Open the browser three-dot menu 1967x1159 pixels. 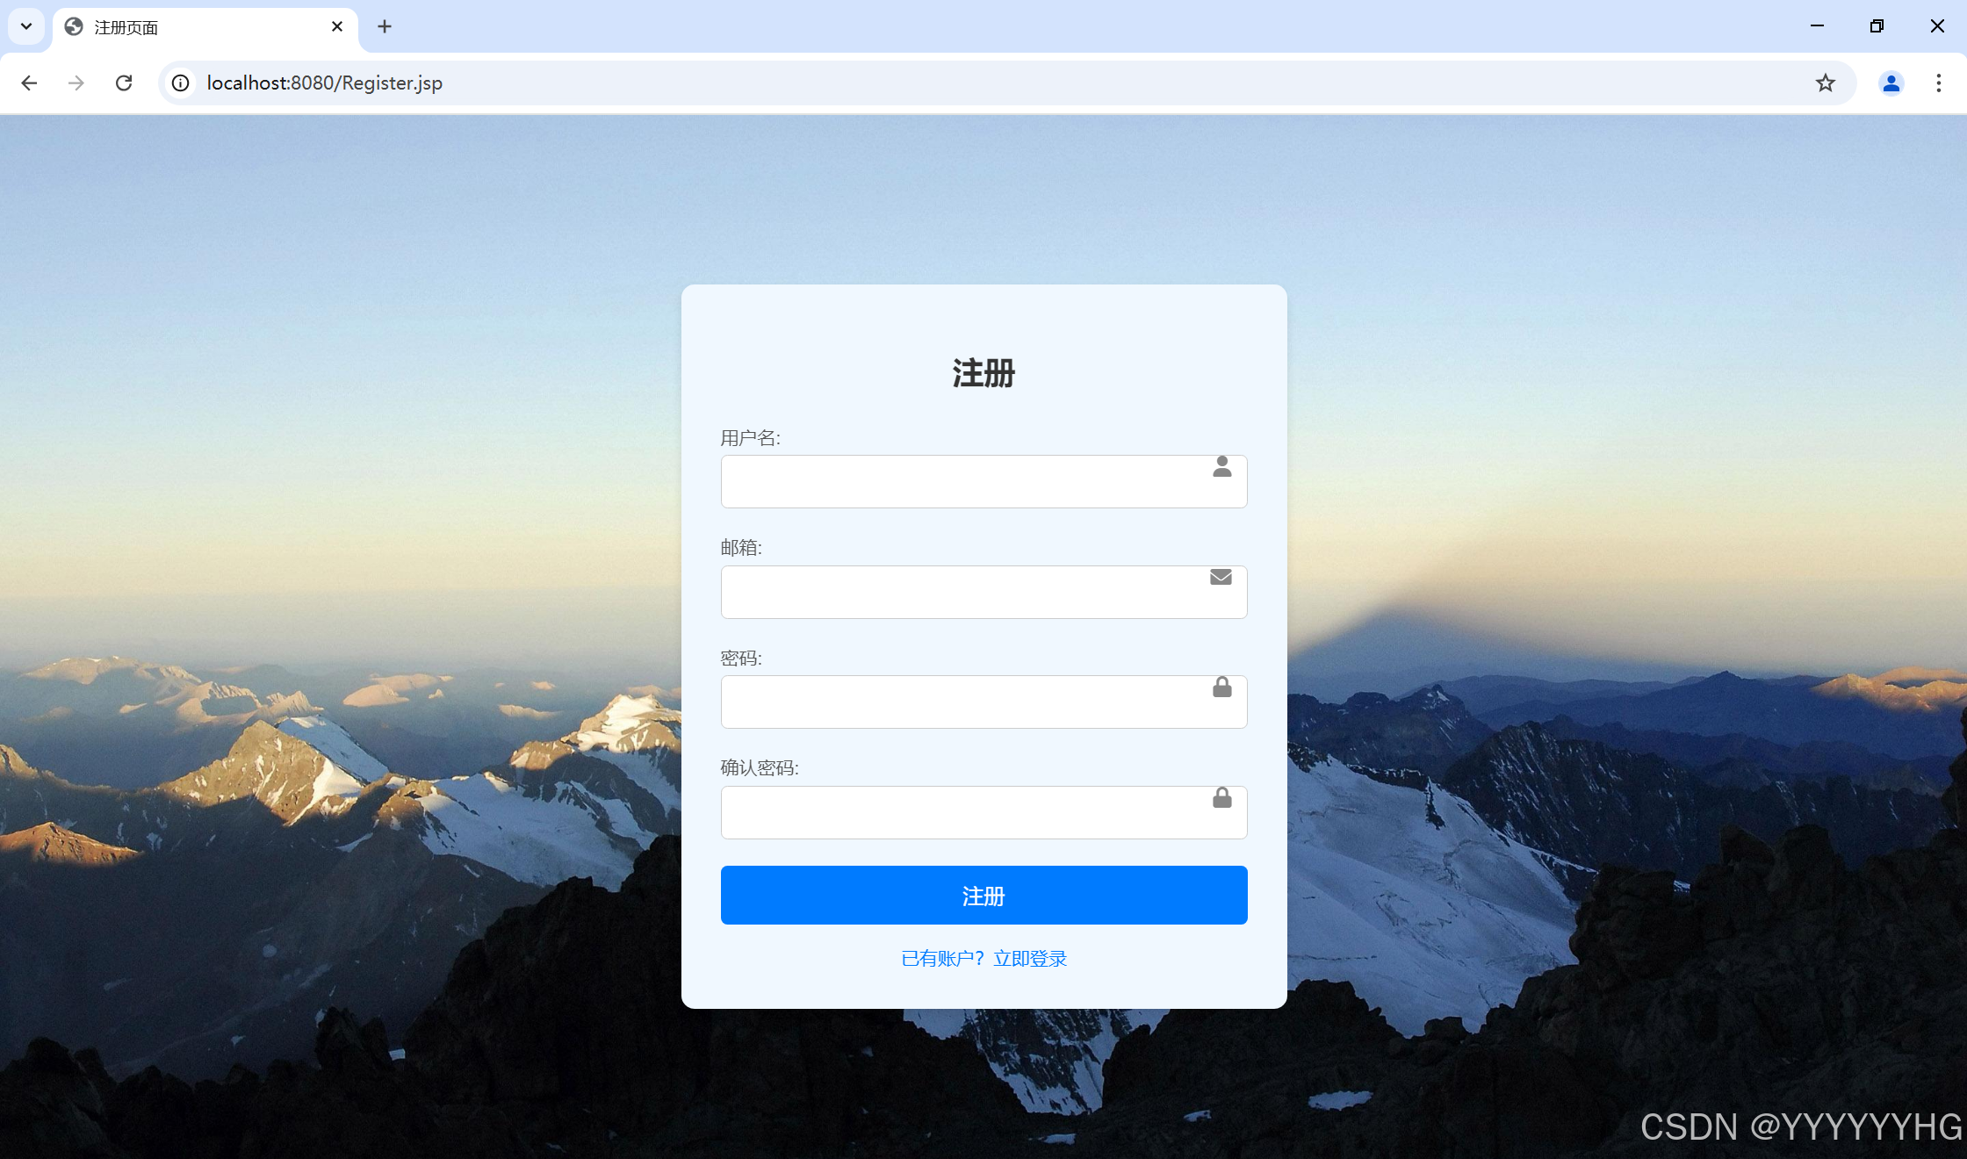[x=1939, y=83]
